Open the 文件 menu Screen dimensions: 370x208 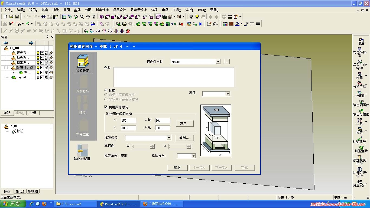click(8, 10)
